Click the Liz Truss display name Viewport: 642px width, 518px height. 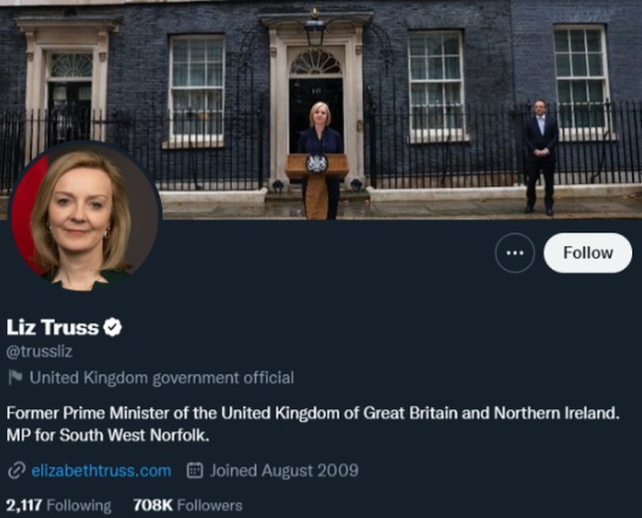pos(52,327)
